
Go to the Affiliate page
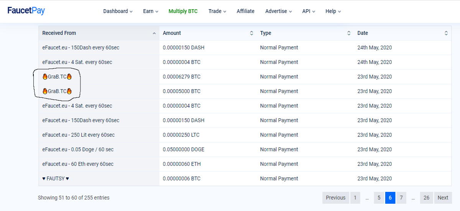245,11
